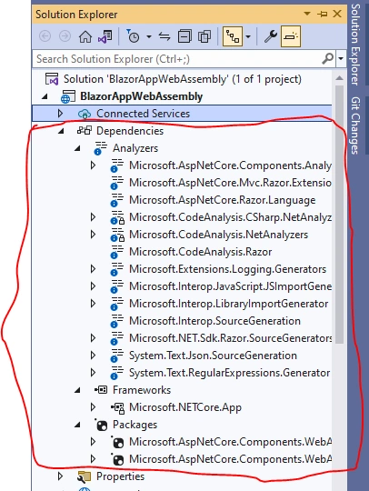Click the Microsoft.NETCore.App framework icon
This screenshot has height=491, width=369.
click(x=117, y=407)
